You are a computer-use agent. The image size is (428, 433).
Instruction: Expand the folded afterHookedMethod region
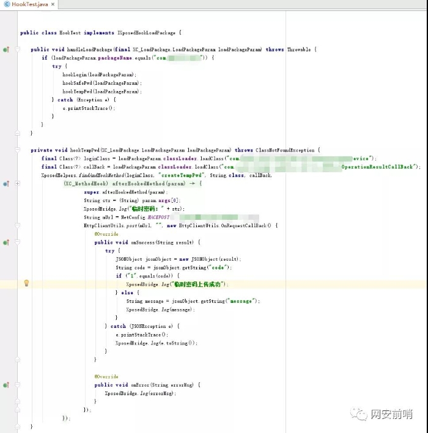(17, 183)
